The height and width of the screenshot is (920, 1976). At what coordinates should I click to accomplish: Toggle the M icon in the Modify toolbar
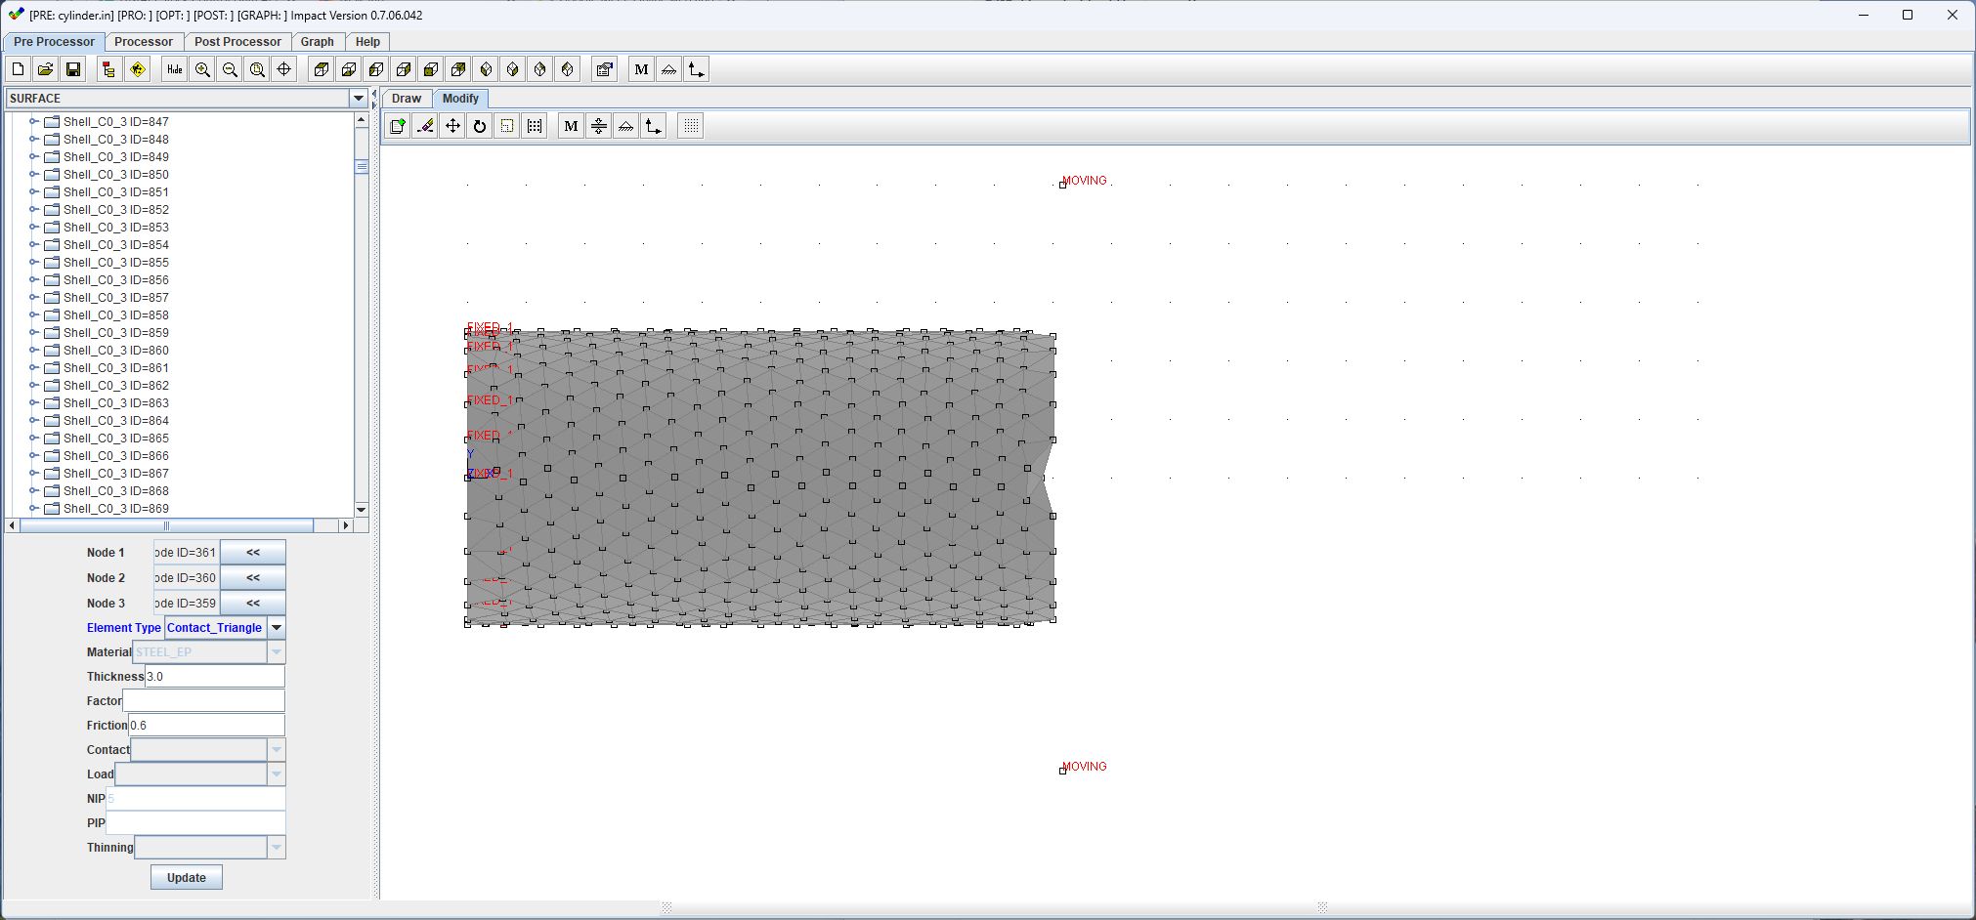[571, 126]
